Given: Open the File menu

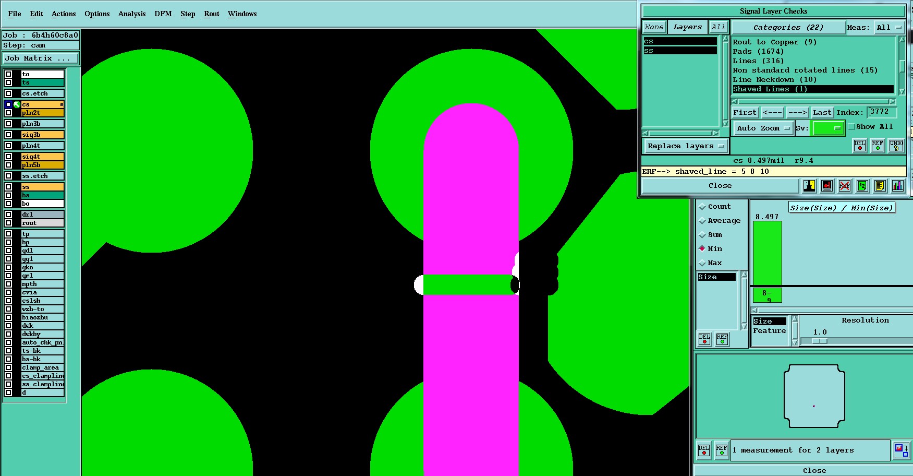Looking at the screenshot, I should [x=15, y=14].
